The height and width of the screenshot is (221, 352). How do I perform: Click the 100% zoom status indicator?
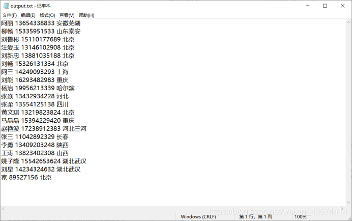(x=300, y=217)
